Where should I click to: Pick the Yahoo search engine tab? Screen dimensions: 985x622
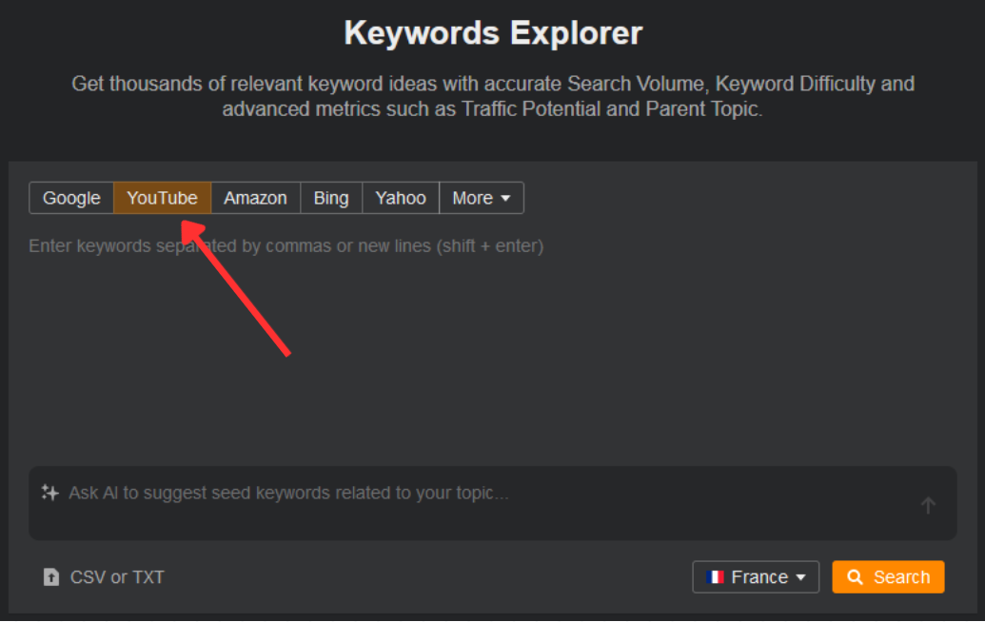(401, 199)
